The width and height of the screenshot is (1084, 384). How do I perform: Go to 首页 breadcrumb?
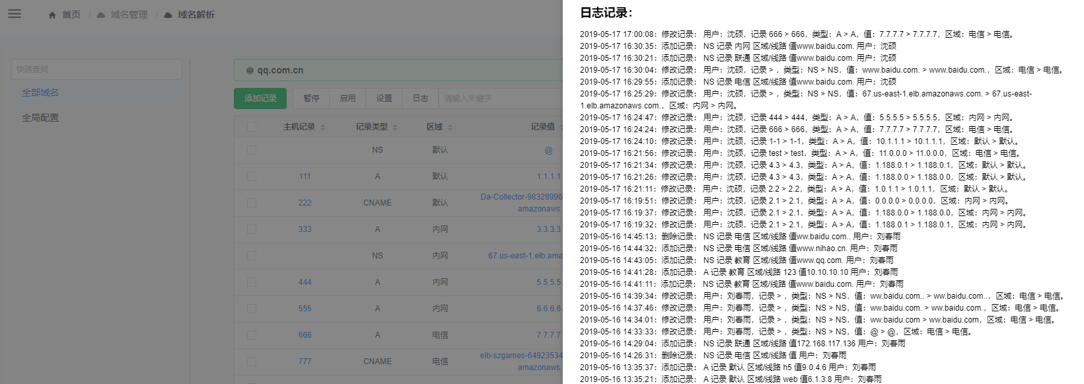point(71,15)
